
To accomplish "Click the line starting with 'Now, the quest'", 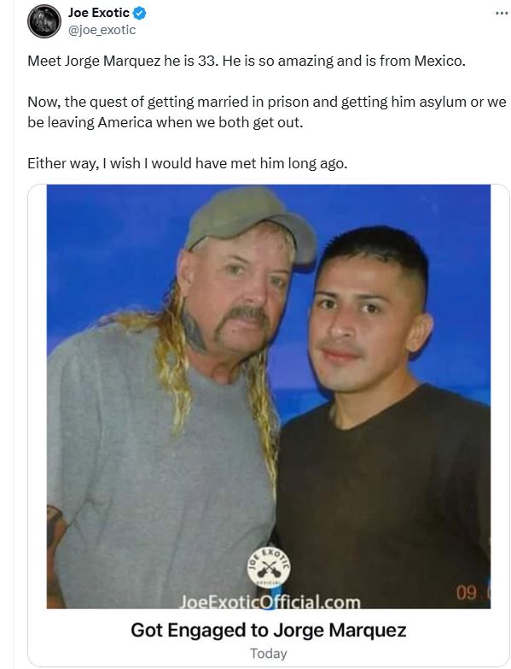I will tap(267, 102).
